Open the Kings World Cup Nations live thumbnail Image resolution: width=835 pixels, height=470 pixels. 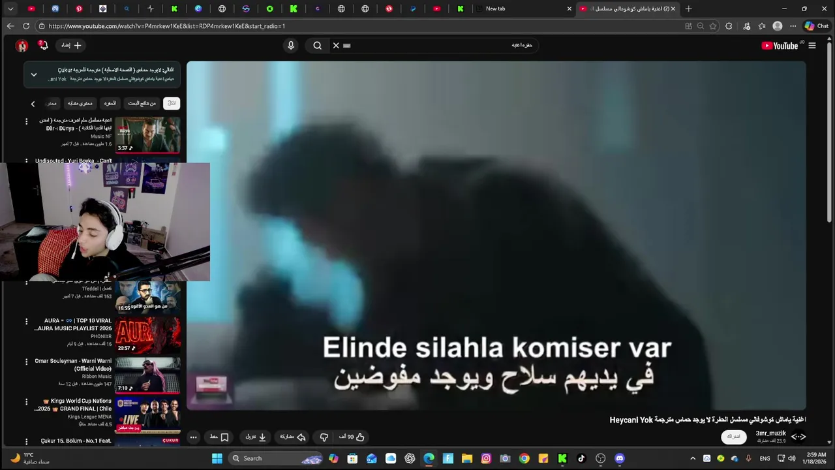(148, 415)
